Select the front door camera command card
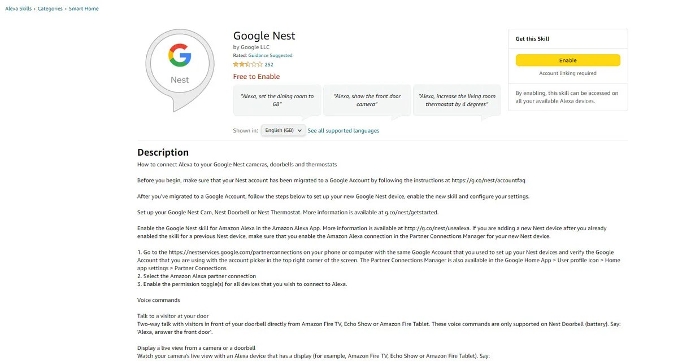The image size is (678, 361). tap(367, 100)
